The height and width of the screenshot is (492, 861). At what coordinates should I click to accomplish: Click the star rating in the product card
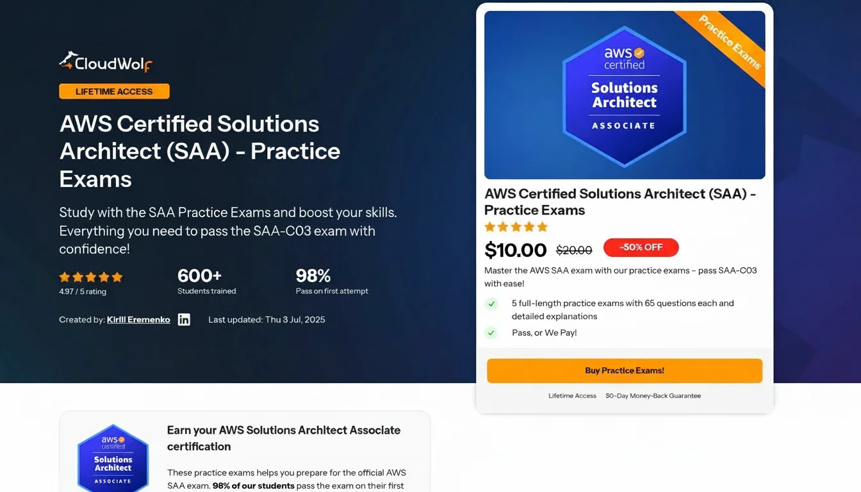coord(516,227)
